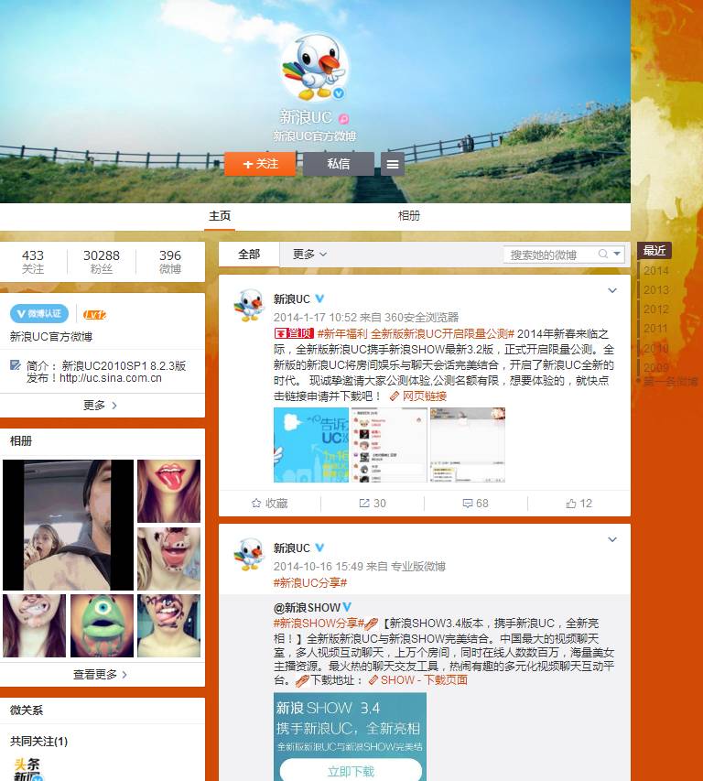
Task: Click the 微博认证 verification badge
Action: pyautogui.click(x=39, y=314)
